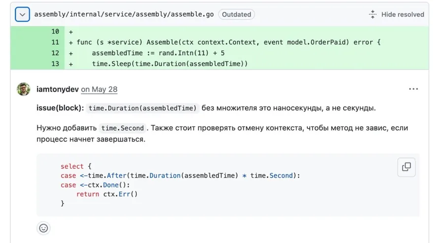This screenshot has width=443, height=243.
Task: Click the Outdated badge label
Action: click(x=236, y=14)
